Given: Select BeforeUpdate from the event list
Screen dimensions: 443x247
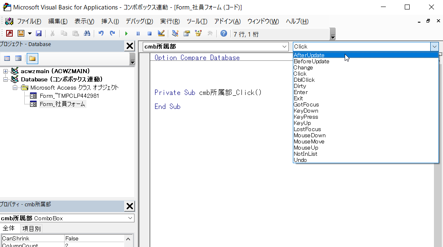Looking at the screenshot, I should coord(366,62).
